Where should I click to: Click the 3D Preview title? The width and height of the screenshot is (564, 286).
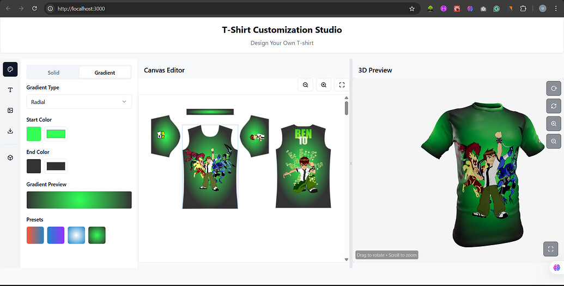(375, 70)
